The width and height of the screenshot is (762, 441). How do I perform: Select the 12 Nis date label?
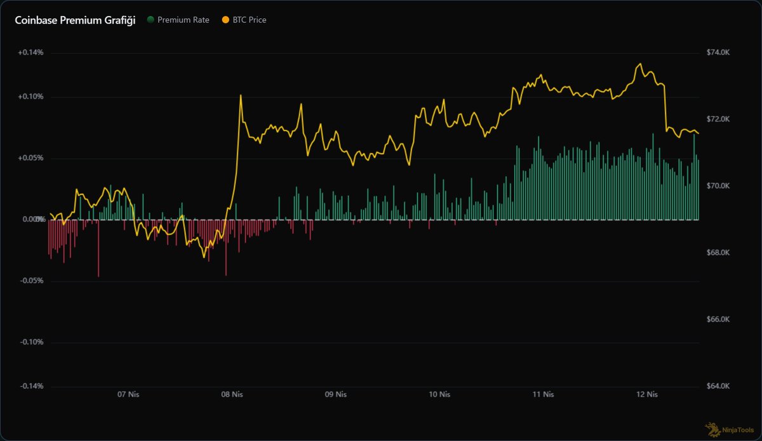[646, 395]
